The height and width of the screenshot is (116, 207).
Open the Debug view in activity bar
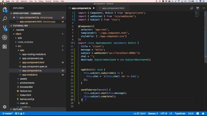[5, 37]
